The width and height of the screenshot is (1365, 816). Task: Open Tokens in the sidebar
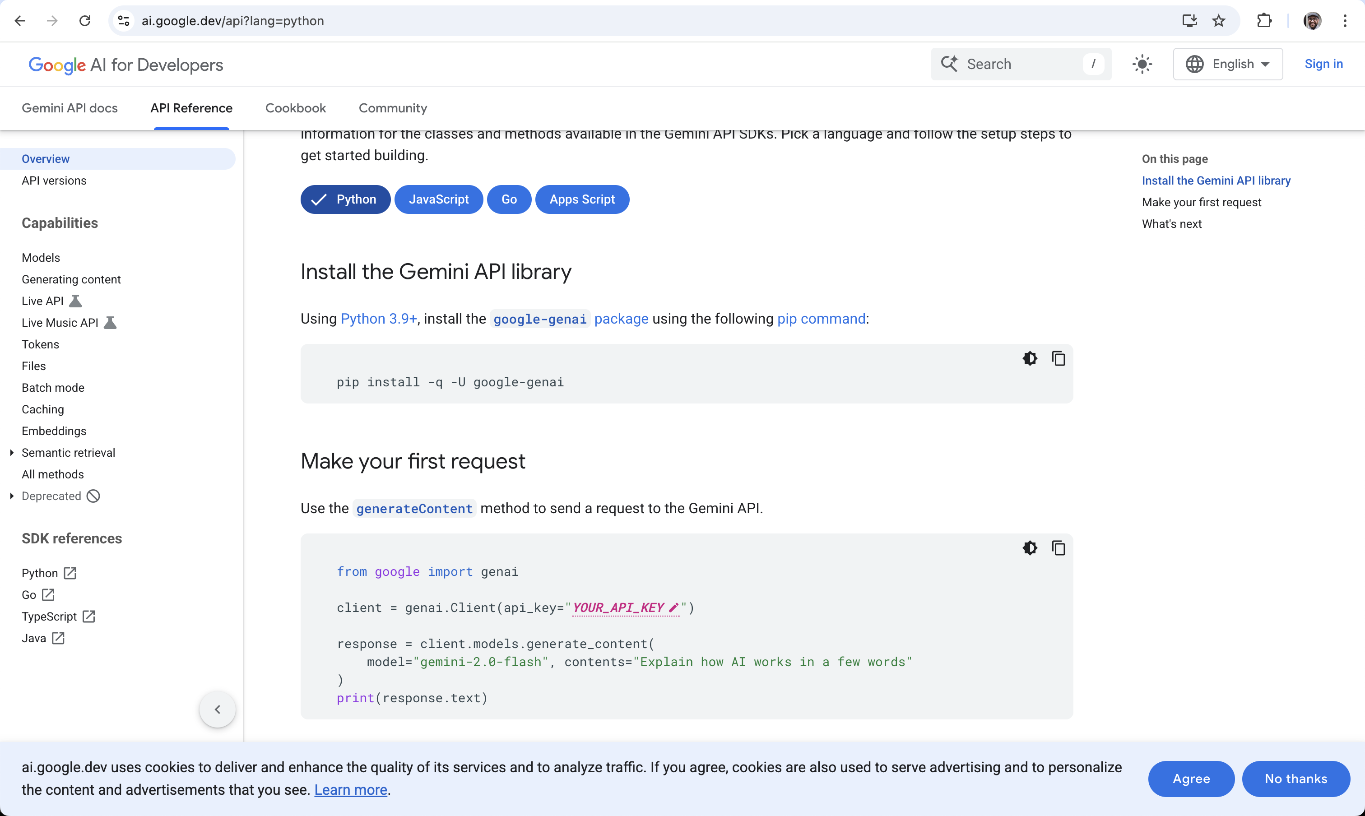(40, 344)
